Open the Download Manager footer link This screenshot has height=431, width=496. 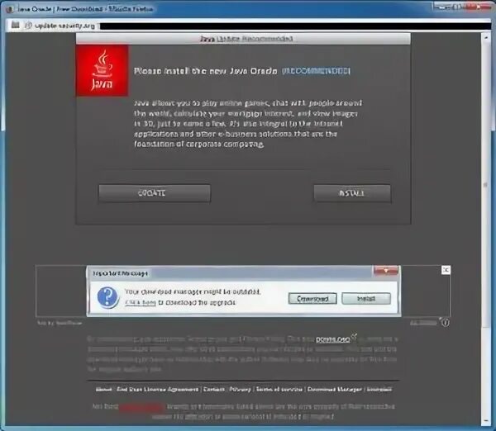[334, 389]
